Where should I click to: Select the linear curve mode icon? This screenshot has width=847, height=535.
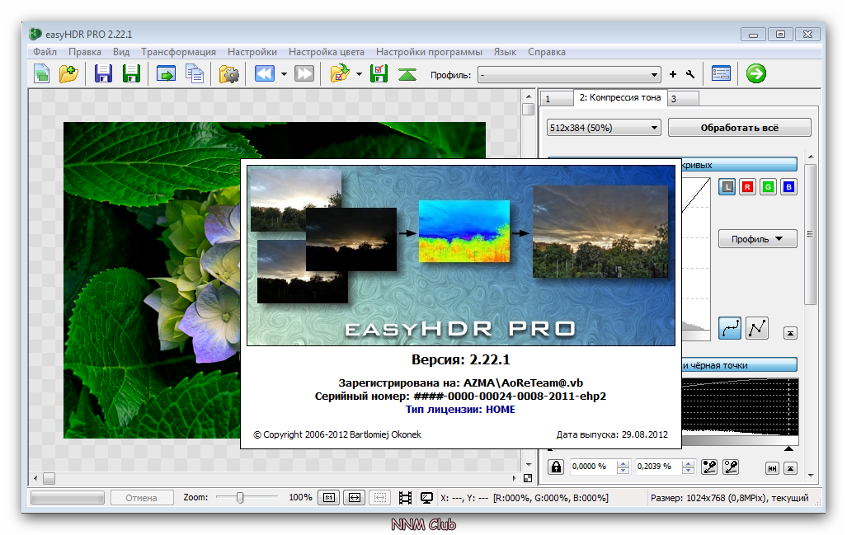click(x=756, y=328)
